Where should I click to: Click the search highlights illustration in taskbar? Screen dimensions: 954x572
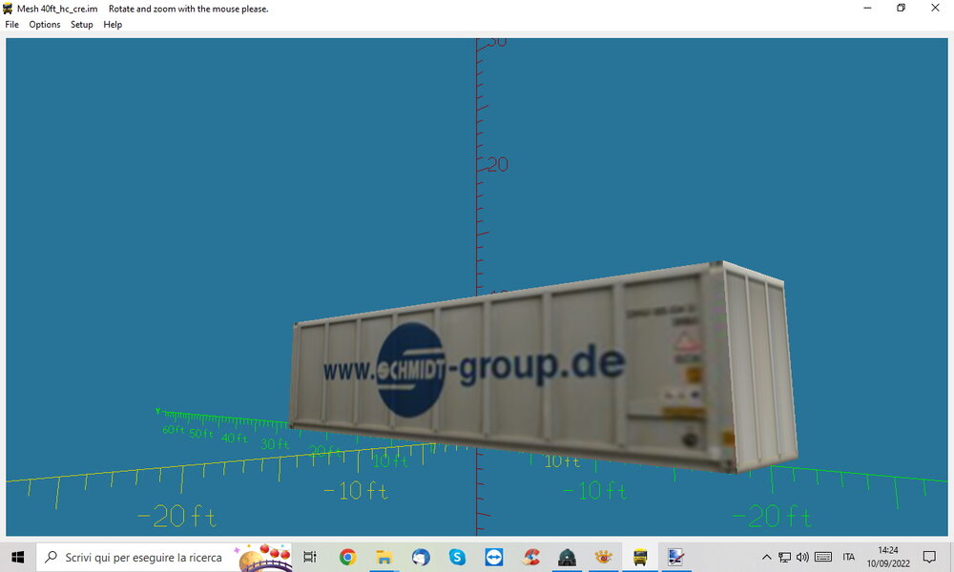click(264, 558)
